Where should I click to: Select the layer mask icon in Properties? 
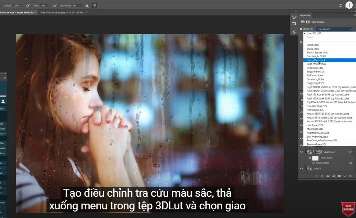pyautogui.click(x=308, y=22)
